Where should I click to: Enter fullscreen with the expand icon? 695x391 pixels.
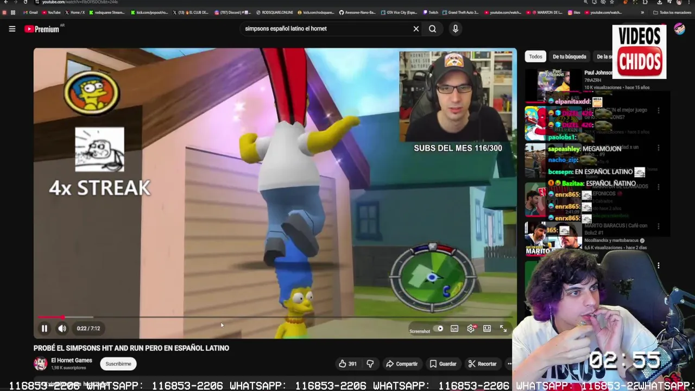pos(503,329)
